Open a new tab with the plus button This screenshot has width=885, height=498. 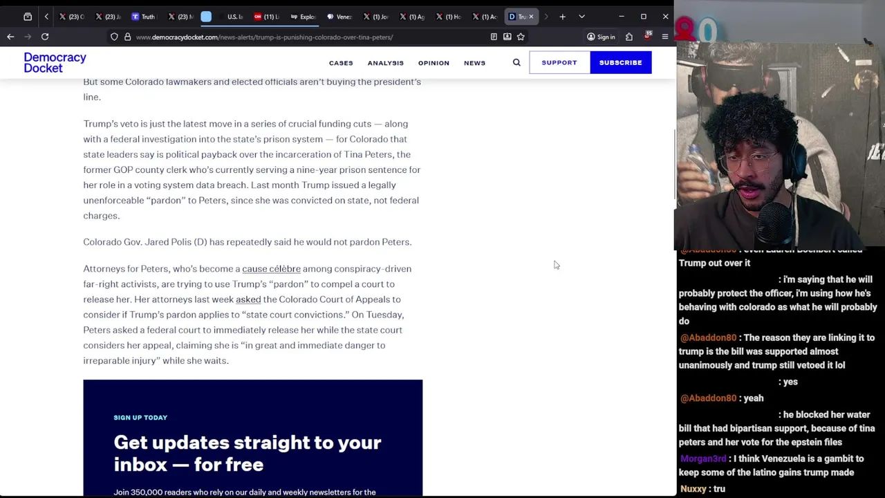pos(563,17)
